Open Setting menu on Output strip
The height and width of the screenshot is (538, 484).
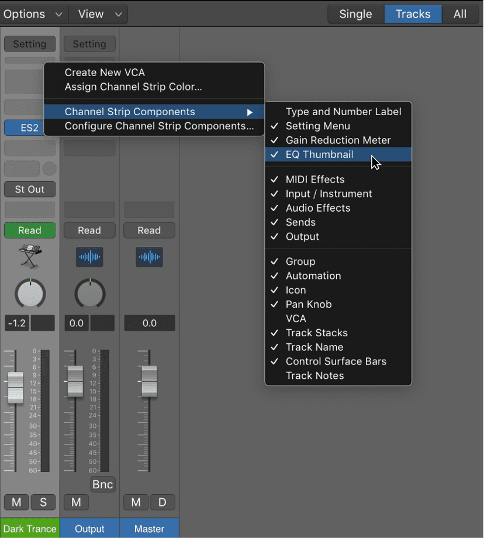tap(89, 44)
